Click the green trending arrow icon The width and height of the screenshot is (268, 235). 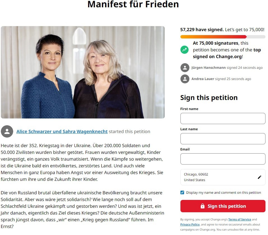point(184,50)
